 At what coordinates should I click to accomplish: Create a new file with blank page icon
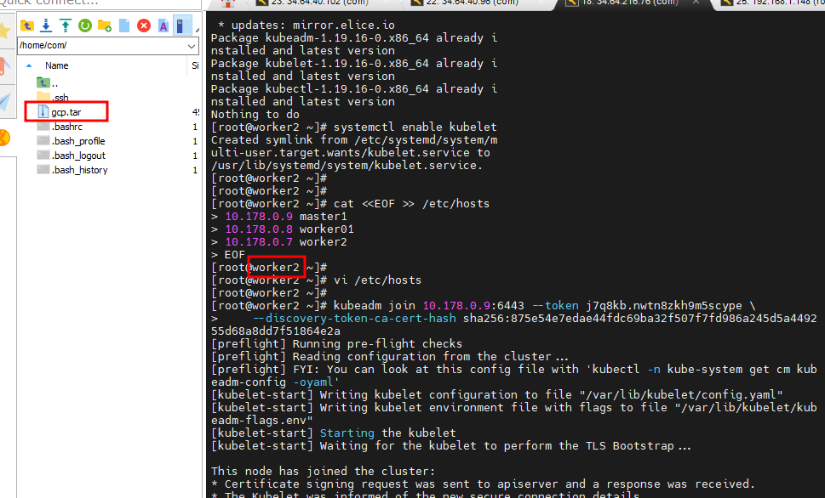point(124,25)
